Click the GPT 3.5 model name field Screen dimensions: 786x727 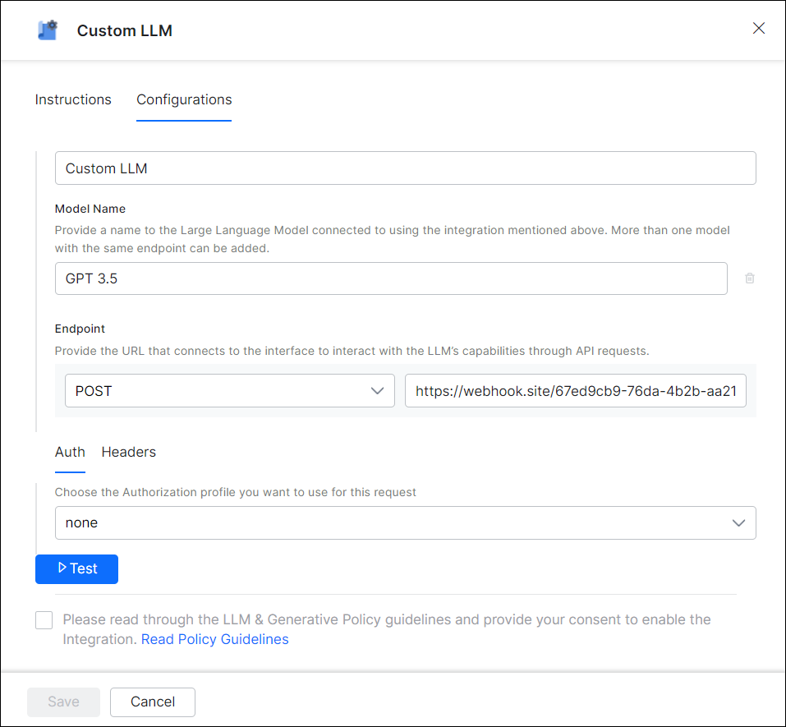click(391, 278)
